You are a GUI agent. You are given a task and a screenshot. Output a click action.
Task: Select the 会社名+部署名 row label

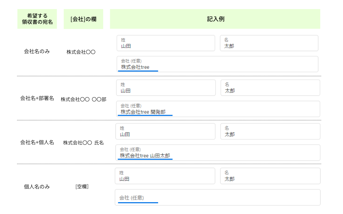pos(37,98)
